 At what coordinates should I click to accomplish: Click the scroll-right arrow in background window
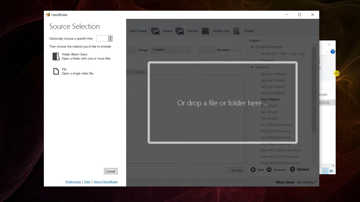(x=333, y=165)
